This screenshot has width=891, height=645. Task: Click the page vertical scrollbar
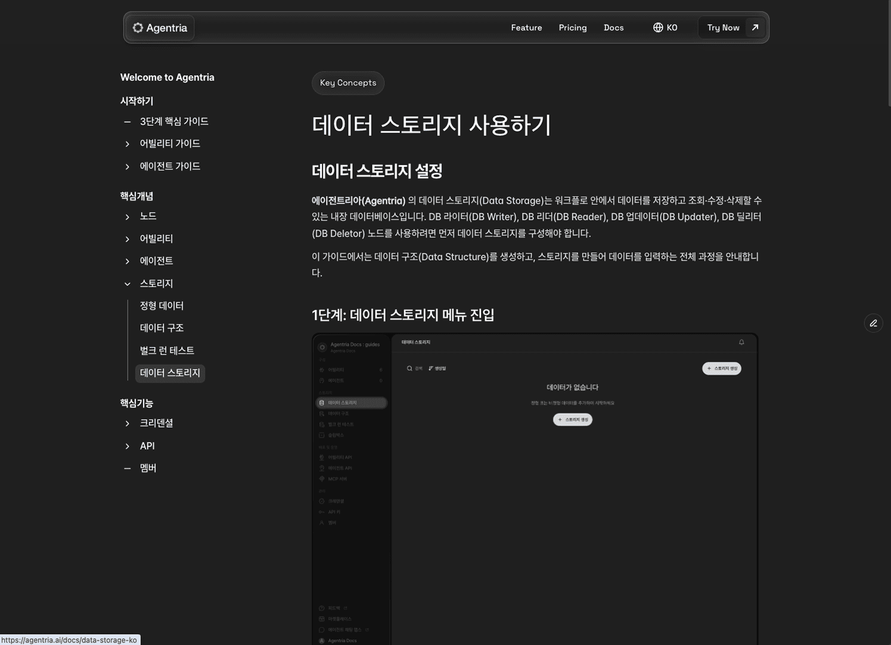(889, 55)
